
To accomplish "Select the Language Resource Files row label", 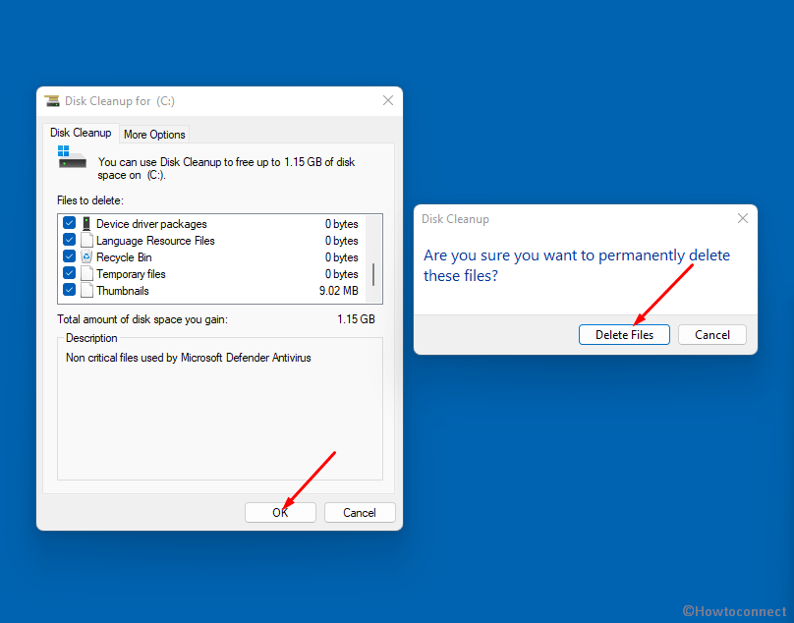I will (155, 241).
